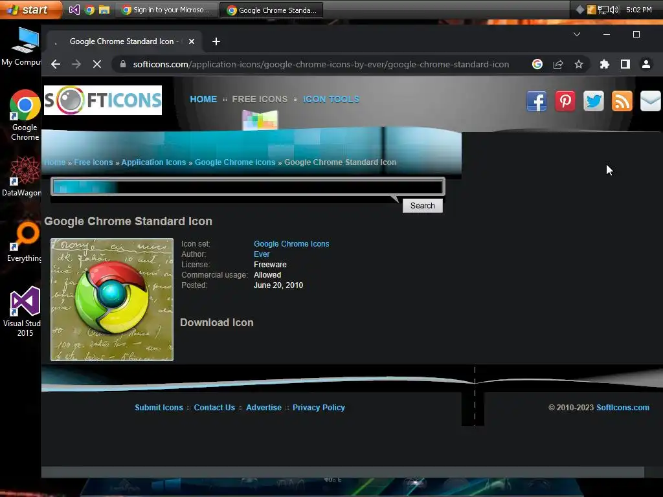The image size is (663, 497).
Task: Open the email envelope icon
Action: point(651,101)
